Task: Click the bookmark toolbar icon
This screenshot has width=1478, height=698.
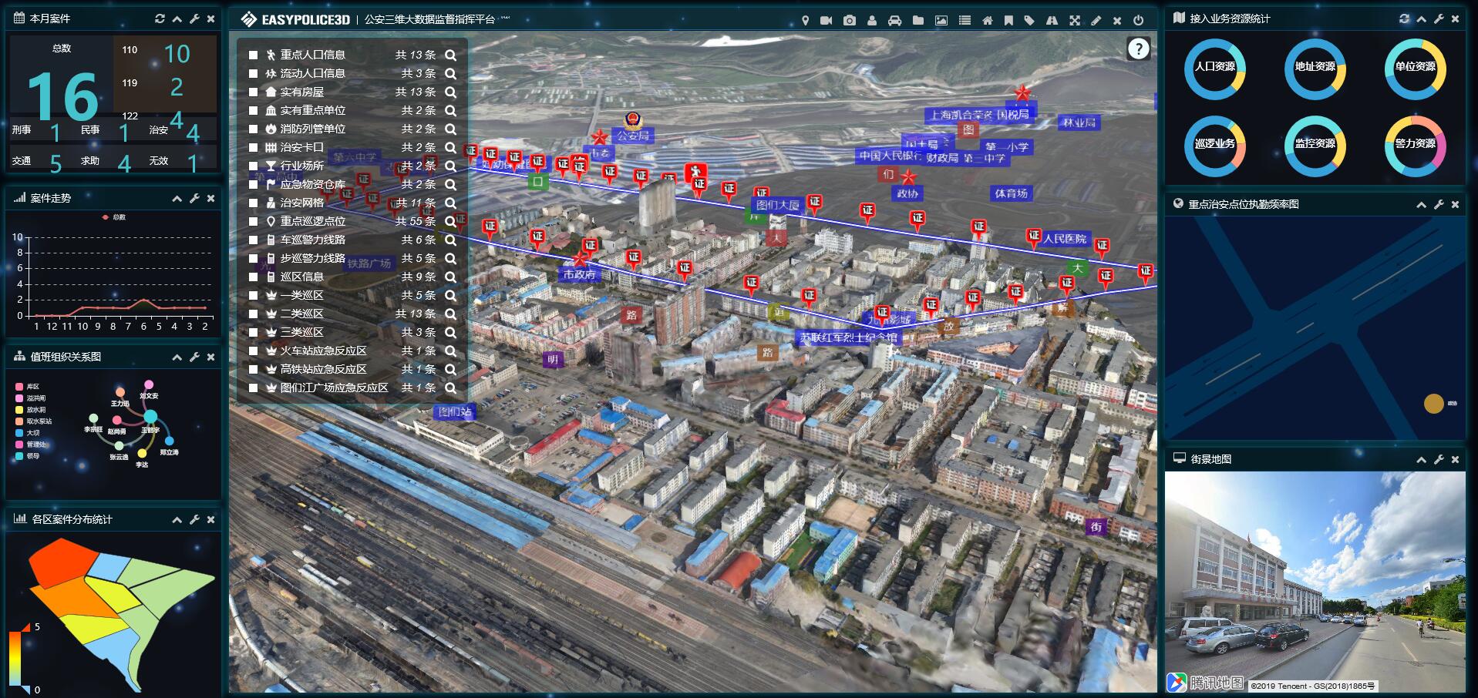Action: click(1008, 21)
